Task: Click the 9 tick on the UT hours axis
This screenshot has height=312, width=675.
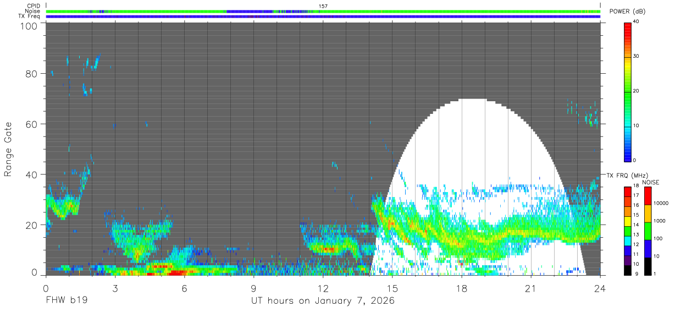Action: tap(253, 288)
